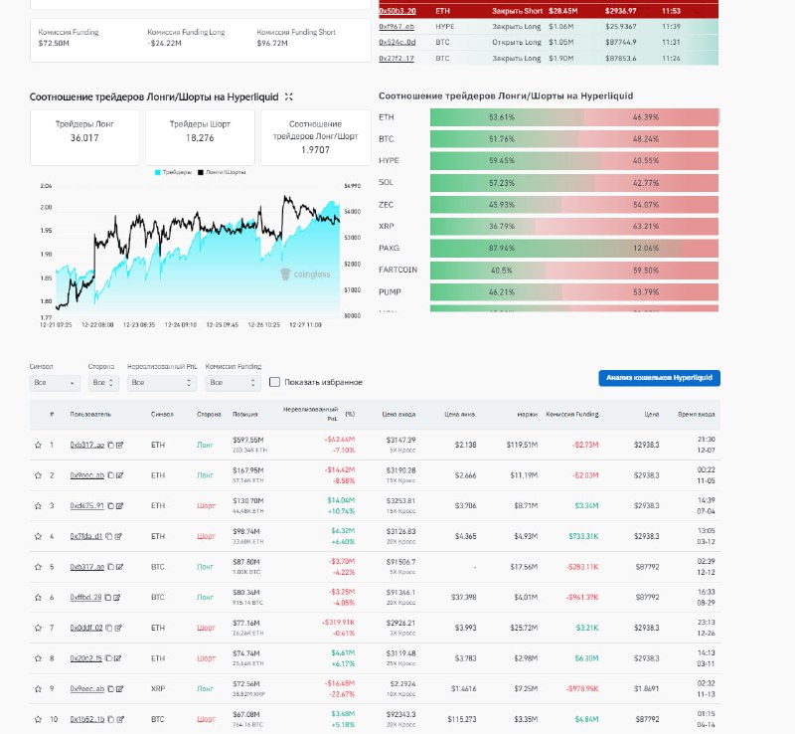Open trader address 0xb317..ae in row 1
The width and height of the screenshot is (795, 734).
tap(86, 445)
